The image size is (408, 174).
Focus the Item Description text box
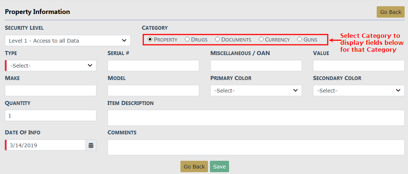click(x=256, y=118)
